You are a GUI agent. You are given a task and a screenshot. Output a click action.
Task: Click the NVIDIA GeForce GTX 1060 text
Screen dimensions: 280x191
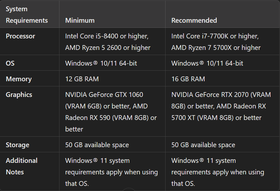[104, 95]
